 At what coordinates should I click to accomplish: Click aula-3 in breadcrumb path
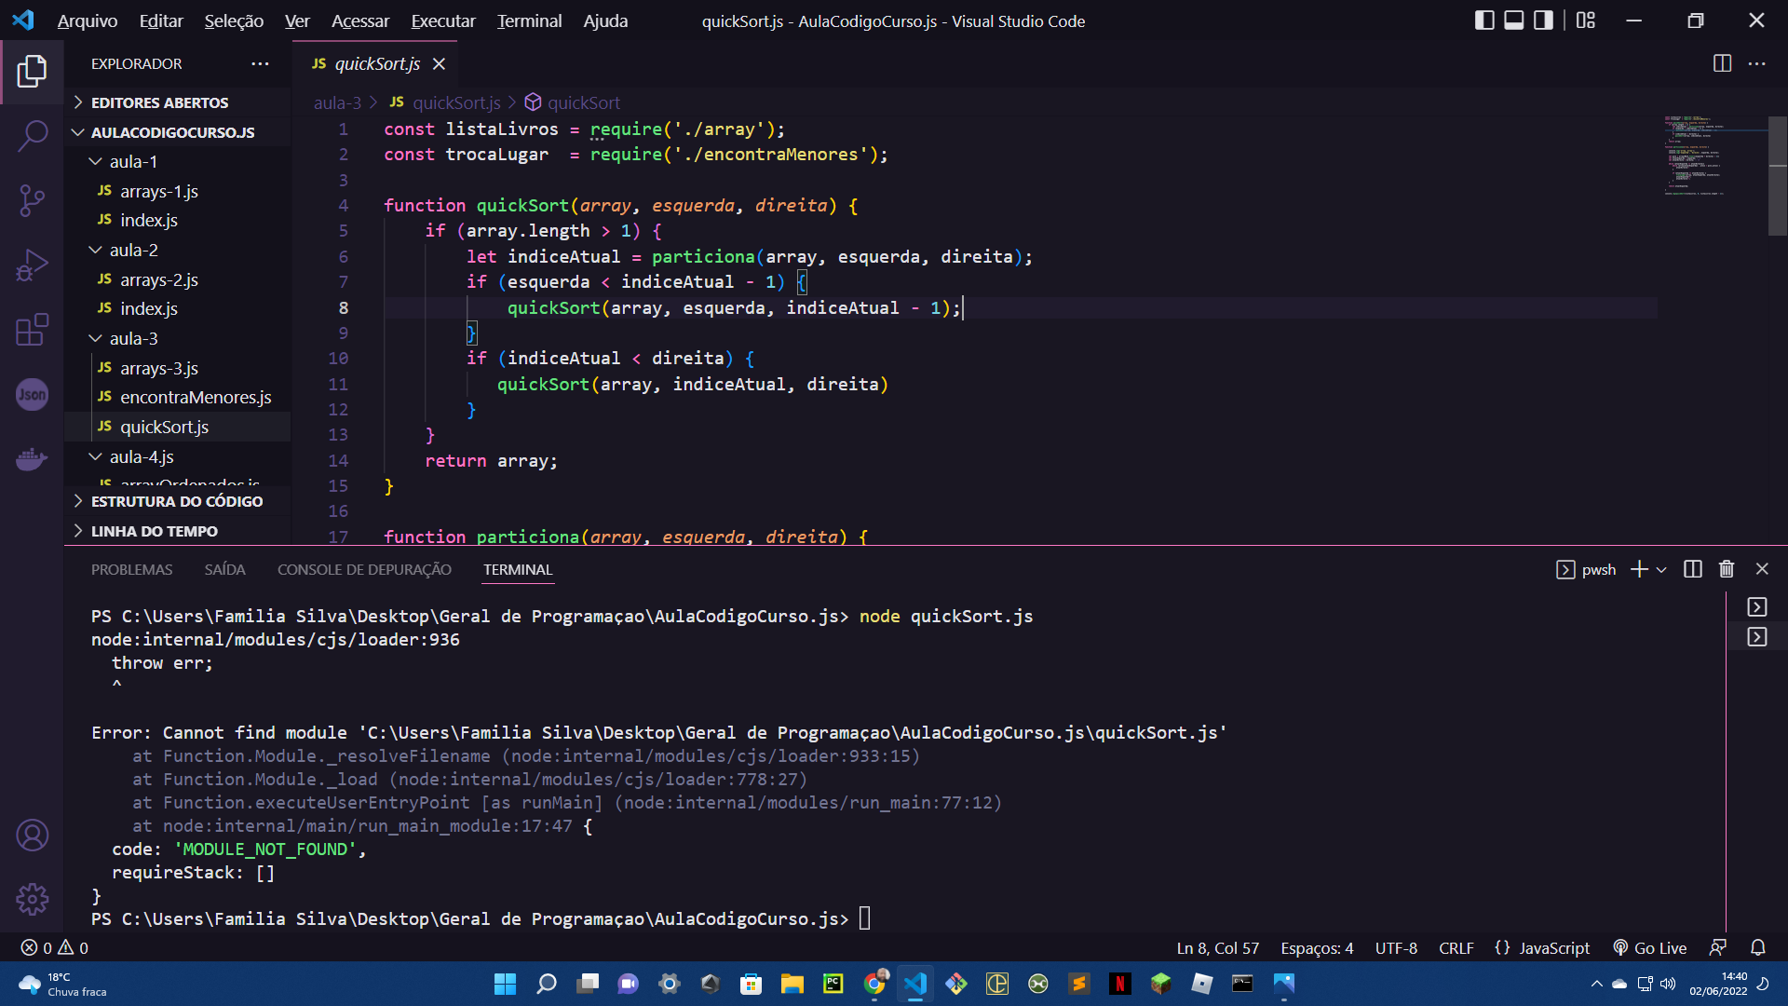(337, 102)
